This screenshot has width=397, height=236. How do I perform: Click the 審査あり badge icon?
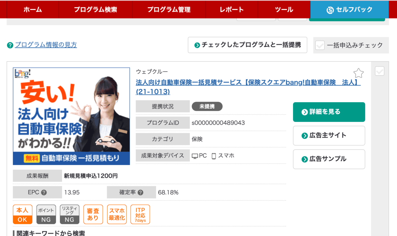pos(93,215)
